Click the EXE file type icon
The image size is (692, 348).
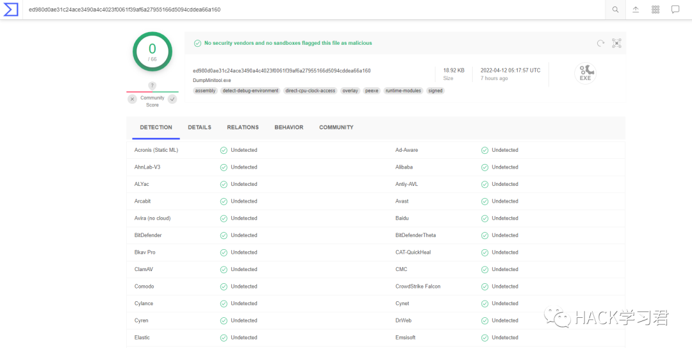[x=585, y=74]
